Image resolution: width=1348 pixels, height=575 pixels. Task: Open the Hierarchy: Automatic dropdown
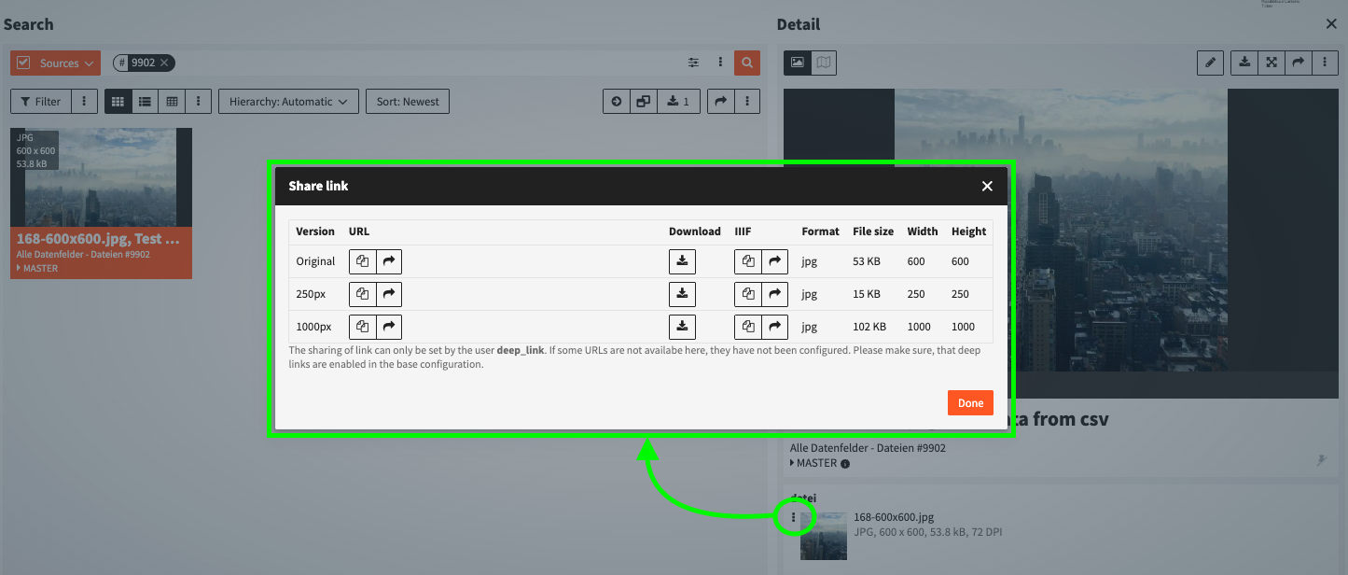287,102
